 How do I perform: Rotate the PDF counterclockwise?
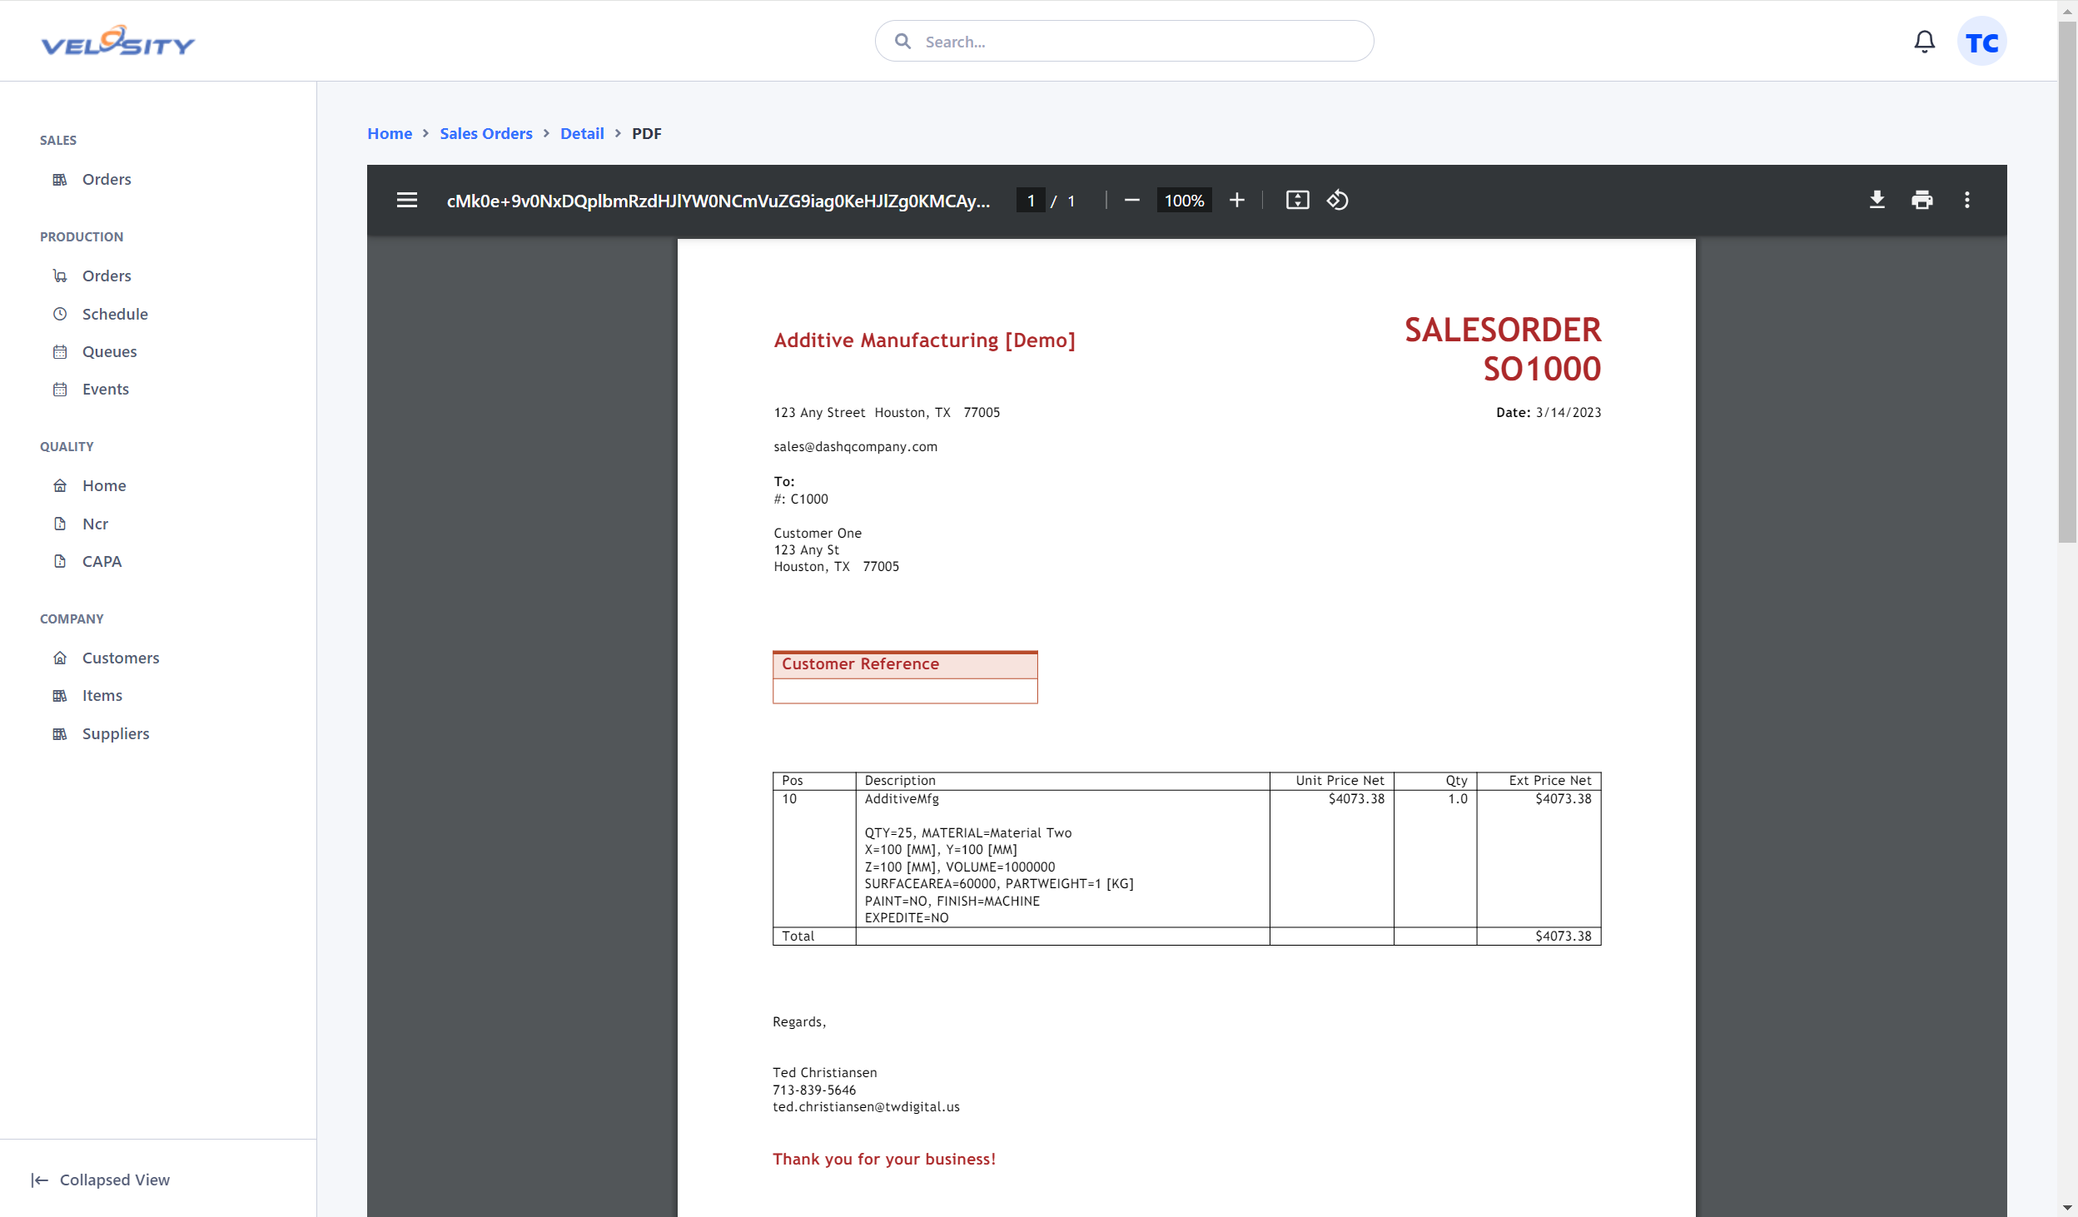point(1337,200)
